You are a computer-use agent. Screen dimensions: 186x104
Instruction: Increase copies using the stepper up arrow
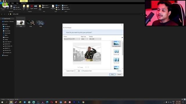click(x=79, y=70)
